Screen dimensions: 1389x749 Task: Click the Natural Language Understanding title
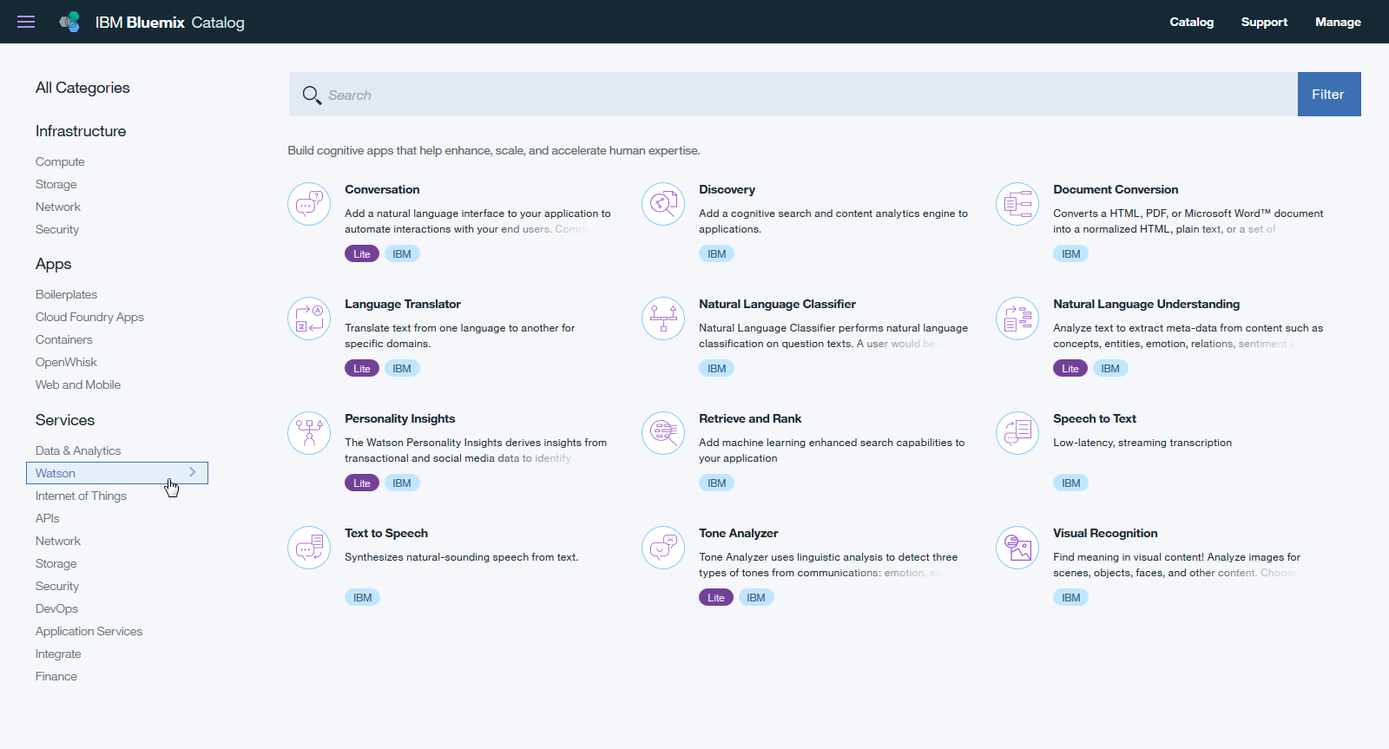[1146, 304]
